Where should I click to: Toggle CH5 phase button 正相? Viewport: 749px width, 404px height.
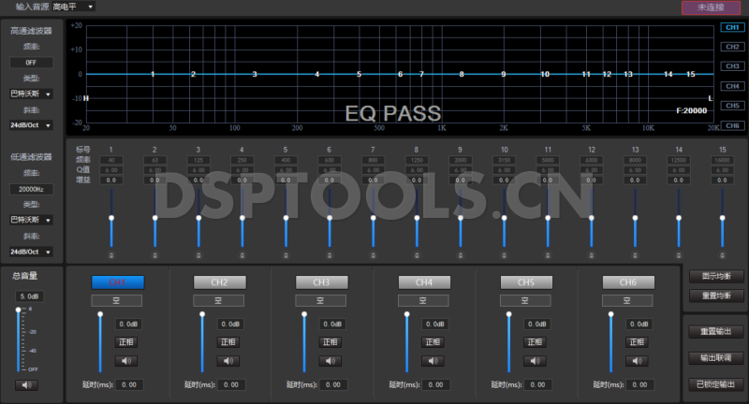tap(535, 342)
